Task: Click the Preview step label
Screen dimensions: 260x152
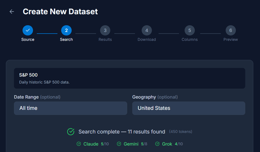Action: point(231,39)
